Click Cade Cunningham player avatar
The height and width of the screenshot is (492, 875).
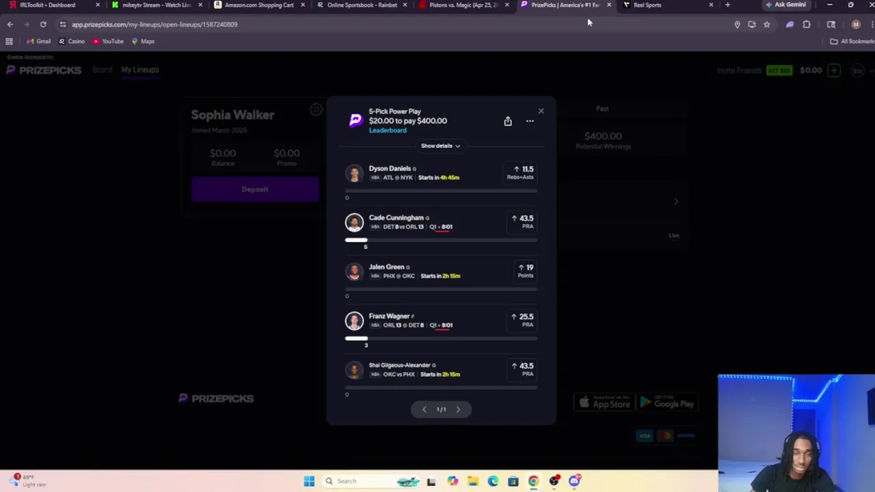[354, 223]
